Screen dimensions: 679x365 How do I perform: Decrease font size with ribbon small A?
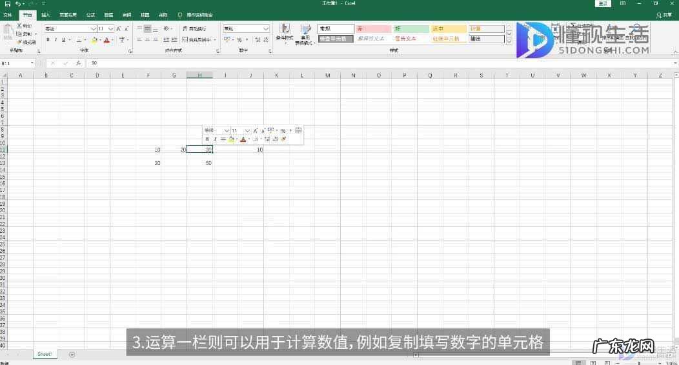pyautogui.click(x=126, y=28)
